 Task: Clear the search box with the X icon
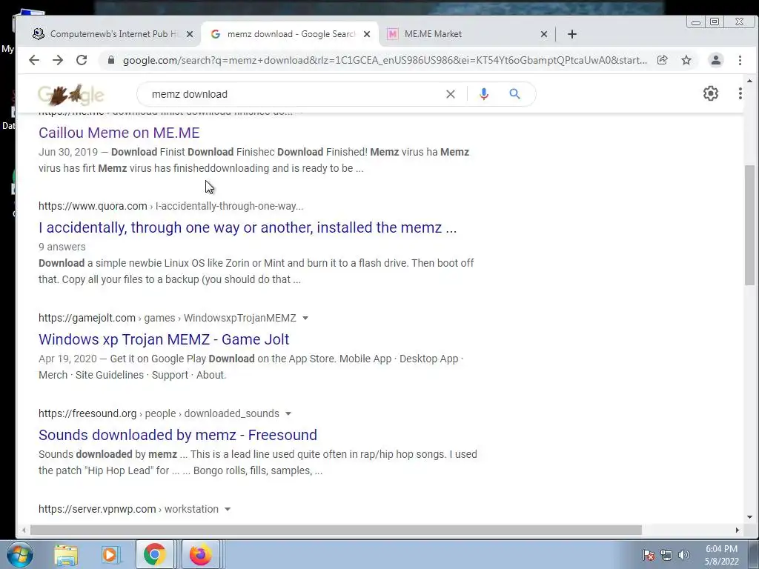(450, 94)
